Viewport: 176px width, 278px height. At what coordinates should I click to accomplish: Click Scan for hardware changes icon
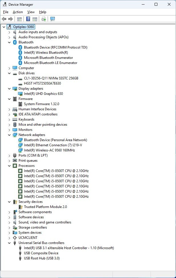(x=52, y=19)
